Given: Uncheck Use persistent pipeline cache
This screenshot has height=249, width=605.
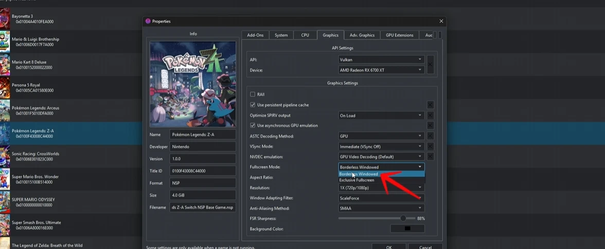Looking at the screenshot, I should pos(253,105).
